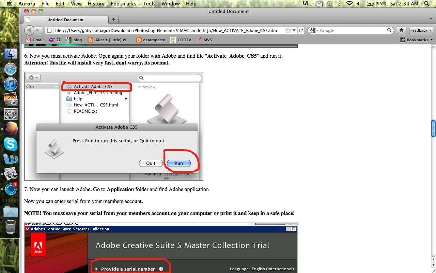
Task: Open the Window menu
Action: pyautogui.click(x=171, y=4)
